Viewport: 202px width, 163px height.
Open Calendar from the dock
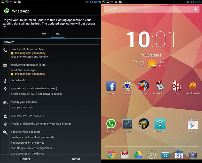(x=179, y=154)
